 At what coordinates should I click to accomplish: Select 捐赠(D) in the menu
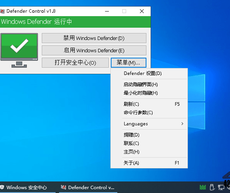[x=131, y=135]
